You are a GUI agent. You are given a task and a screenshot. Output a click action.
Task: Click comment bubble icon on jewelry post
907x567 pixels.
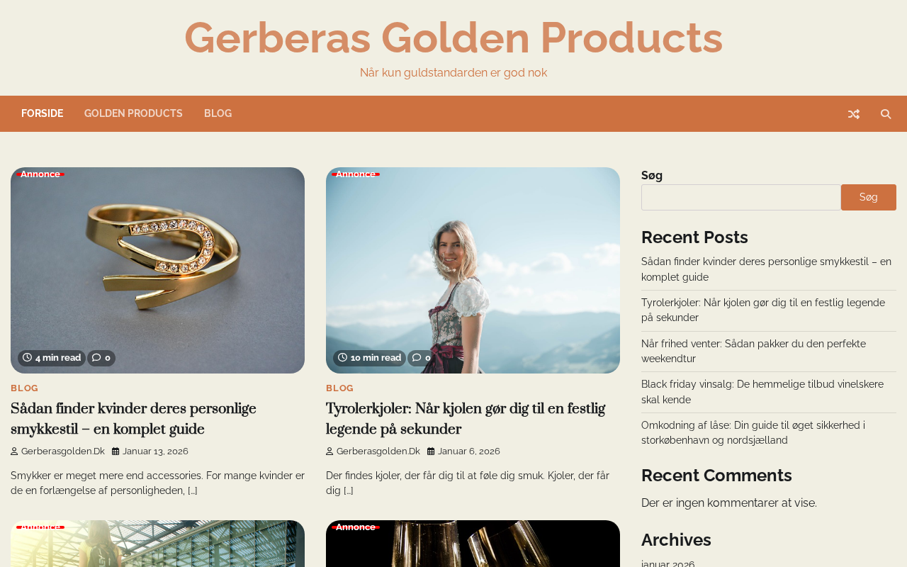pos(96,358)
